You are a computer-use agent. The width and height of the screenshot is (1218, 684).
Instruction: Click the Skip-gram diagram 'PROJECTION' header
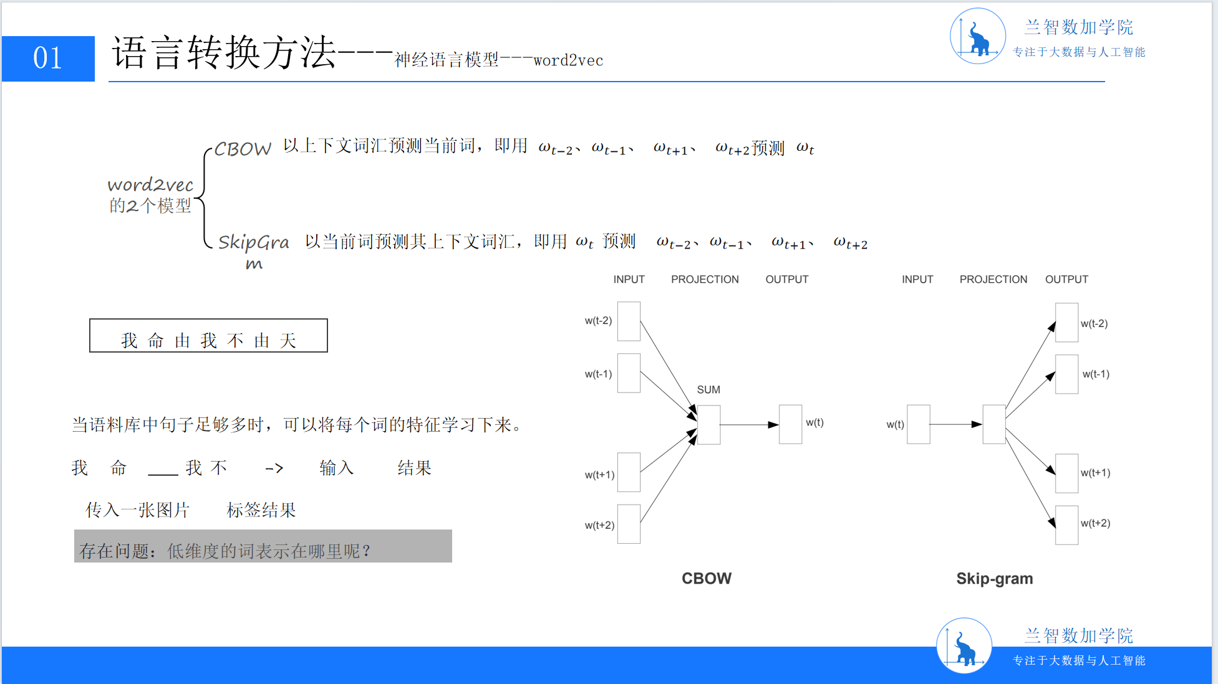click(x=993, y=280)
